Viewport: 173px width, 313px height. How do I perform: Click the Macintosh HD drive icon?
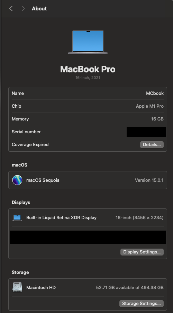click(17, 287)
